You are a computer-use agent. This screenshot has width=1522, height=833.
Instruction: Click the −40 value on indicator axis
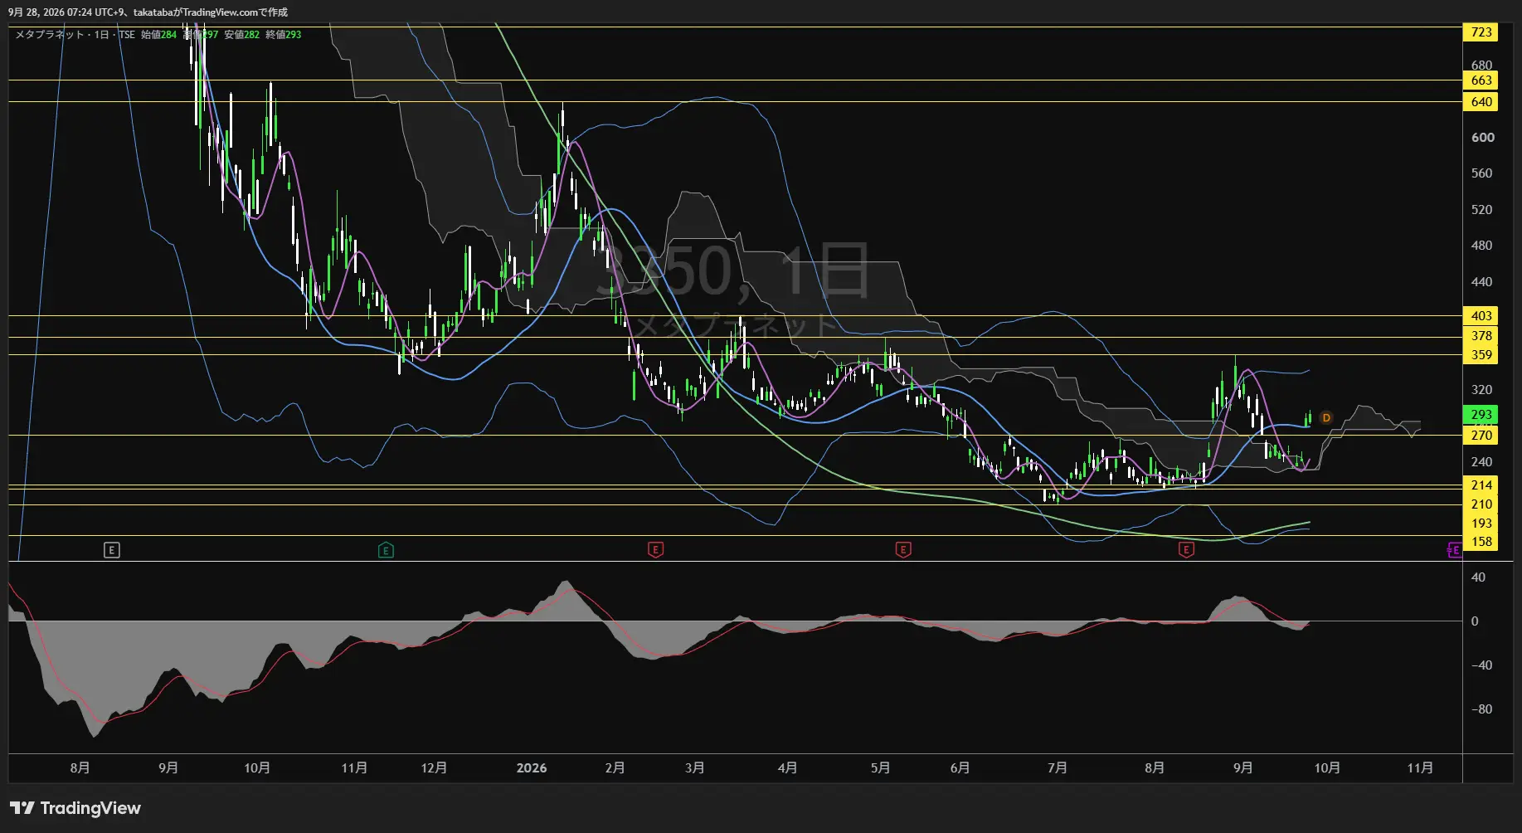[x=1481, y=665]
